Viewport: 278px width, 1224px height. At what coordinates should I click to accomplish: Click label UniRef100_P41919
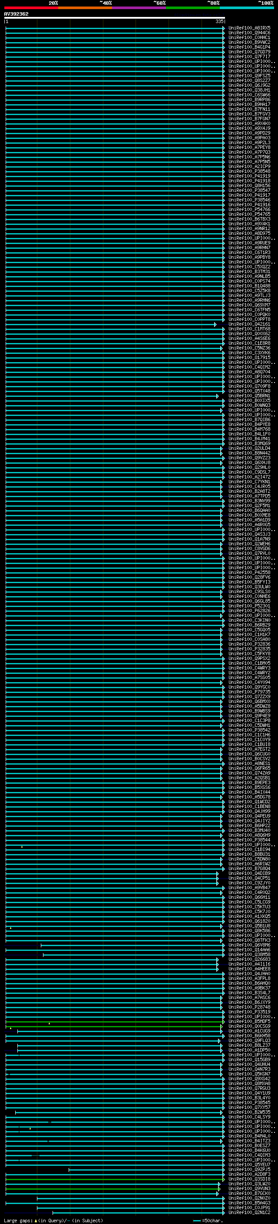[249, 176]
